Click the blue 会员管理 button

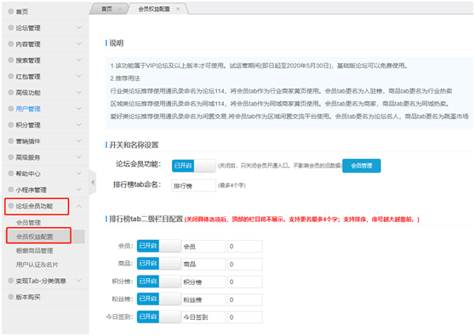[x=362, y=166]
